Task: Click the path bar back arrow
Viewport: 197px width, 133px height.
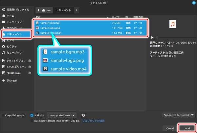Action: 38,10
